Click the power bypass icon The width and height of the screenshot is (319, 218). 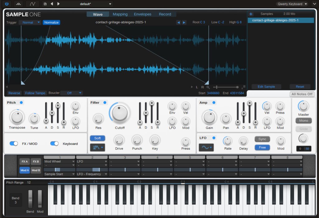click(7, 4)
